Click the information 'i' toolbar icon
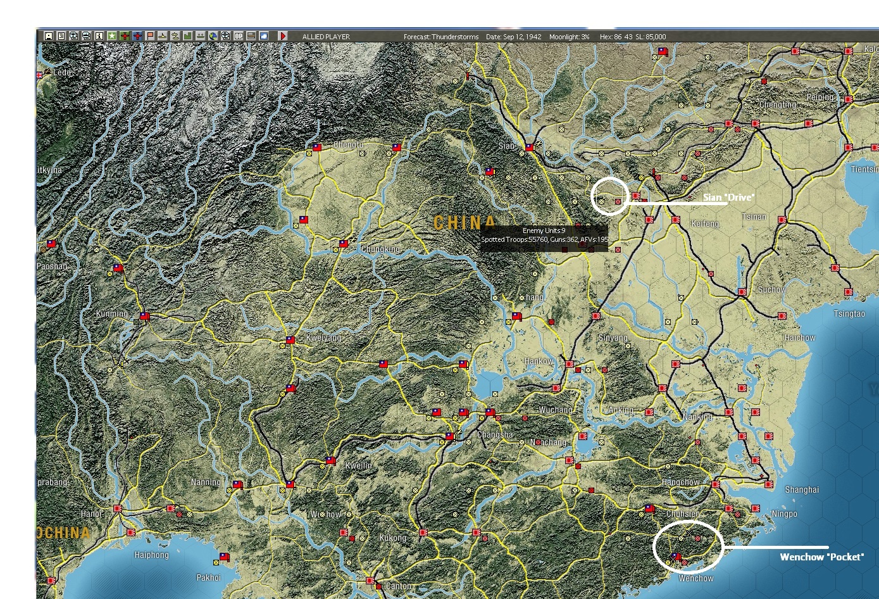This screenshot has width=879, height=599. pyautogui.click(x=99, y=36)
